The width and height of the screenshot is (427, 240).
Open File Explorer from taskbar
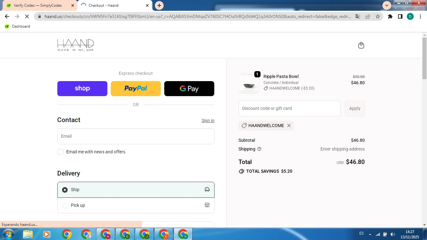[x=28, y=234]
